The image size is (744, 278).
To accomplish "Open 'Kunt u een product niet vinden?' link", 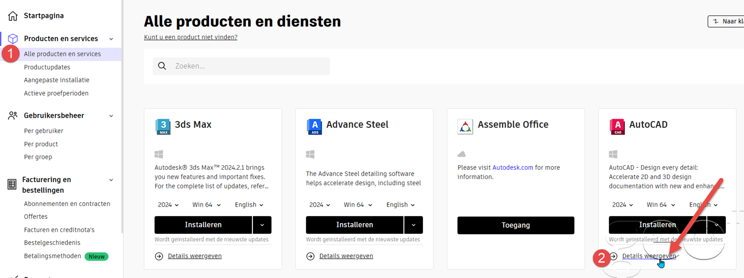I will coord(190,37).
